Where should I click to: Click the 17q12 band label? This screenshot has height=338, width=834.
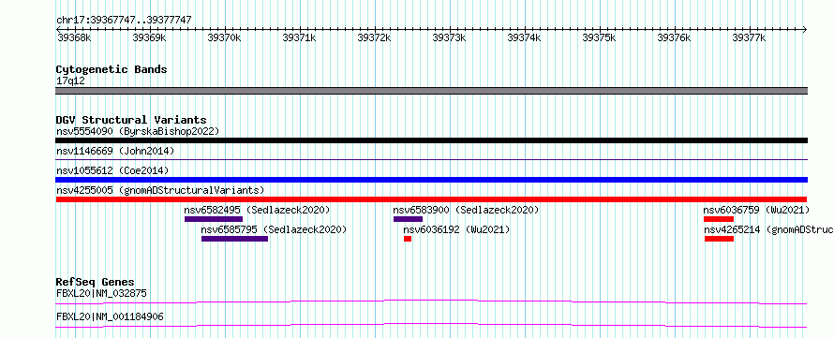coord(70,81)
